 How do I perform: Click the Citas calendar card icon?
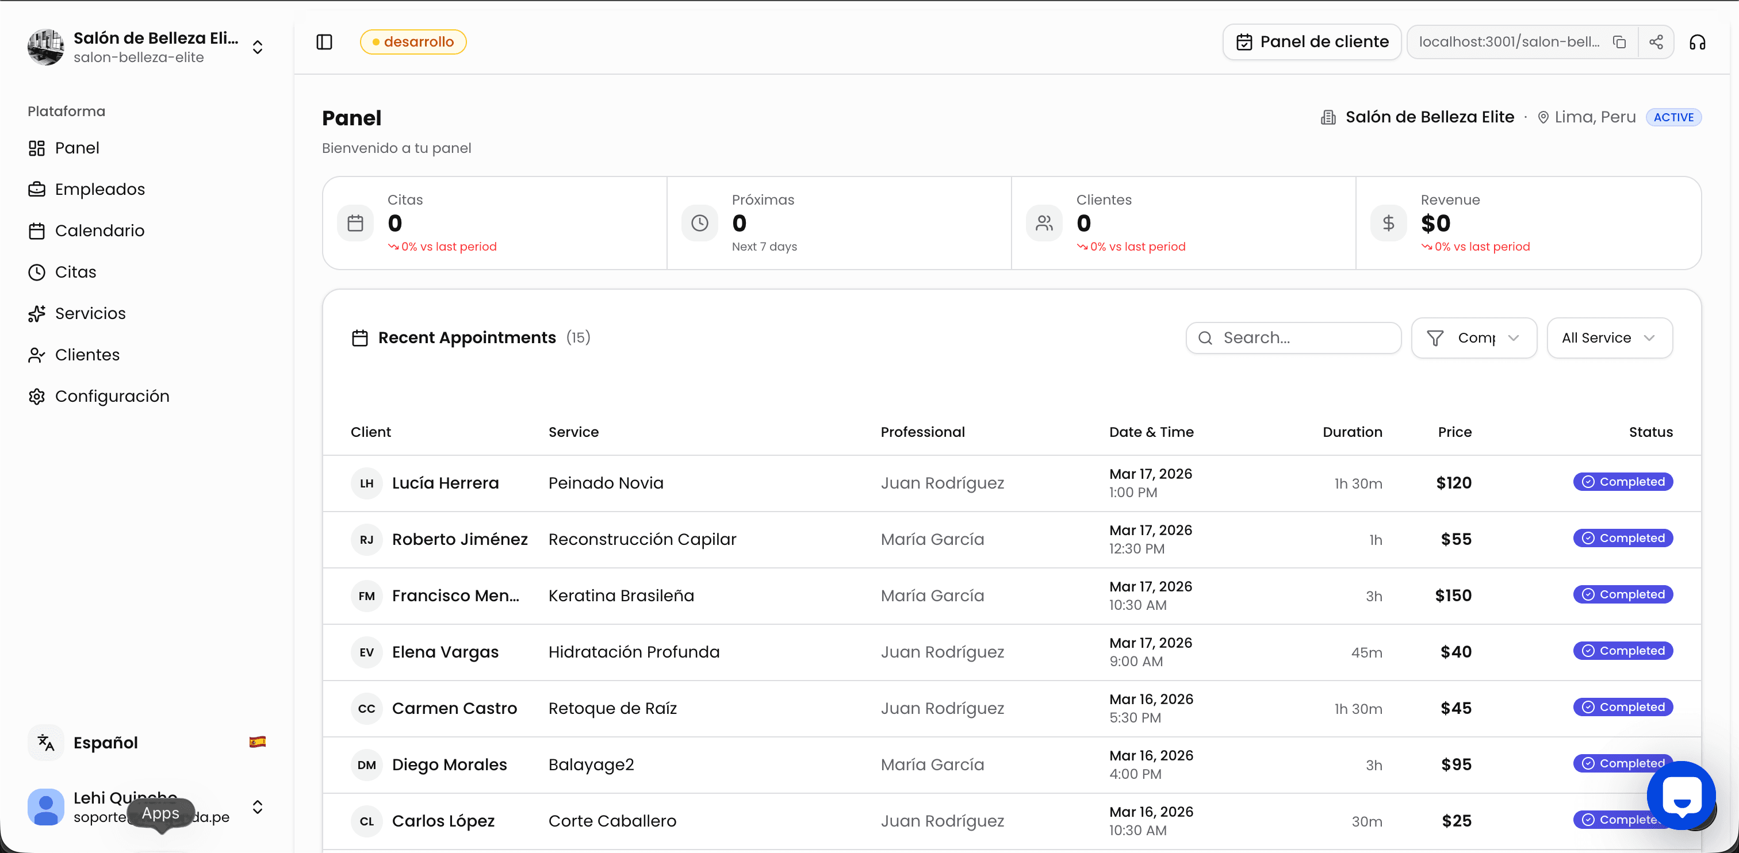click(x=355, y=224)
